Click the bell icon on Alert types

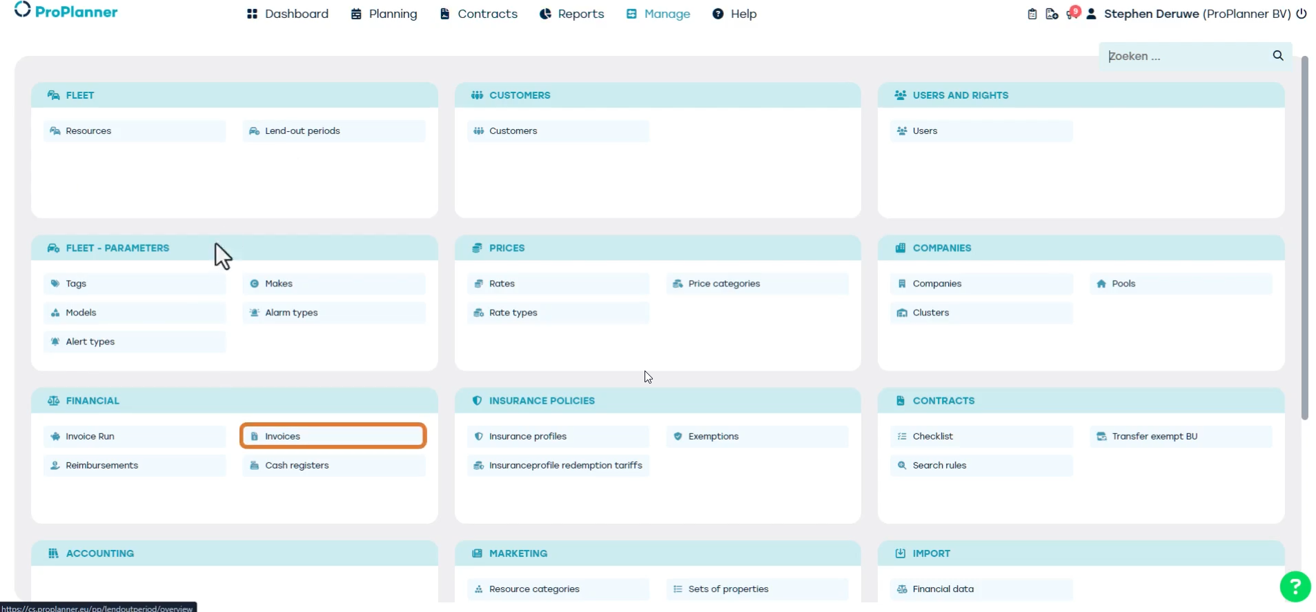(55, 342)
